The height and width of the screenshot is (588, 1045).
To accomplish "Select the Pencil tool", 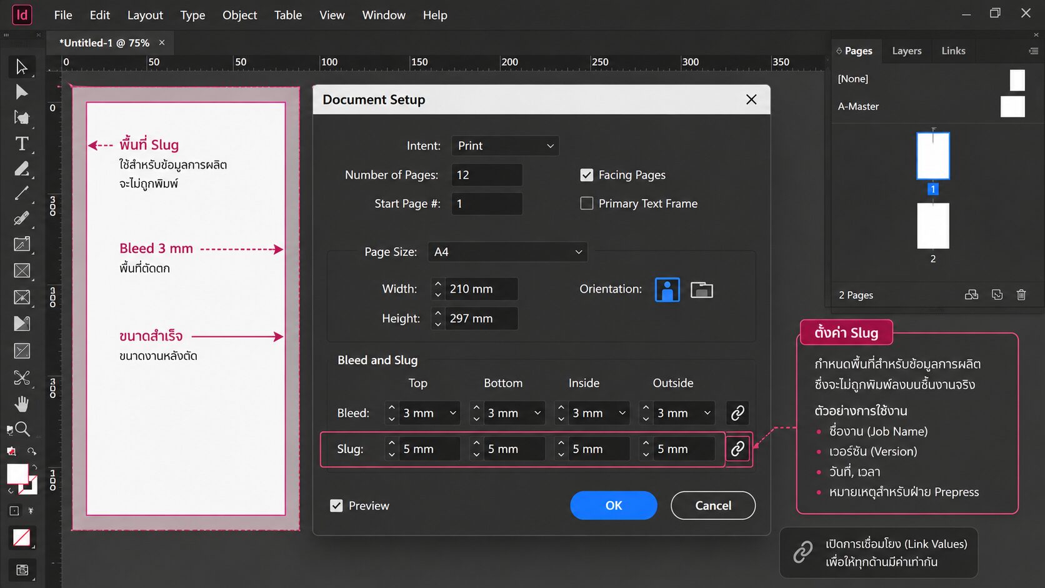I will coord(21,169).
